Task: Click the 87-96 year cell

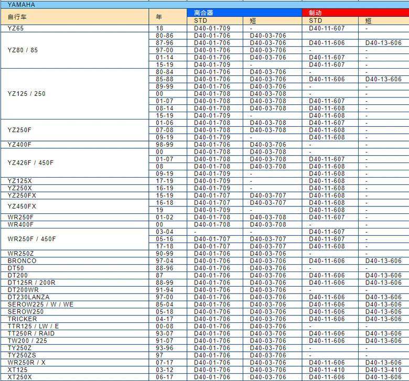Action: click(168, 43)
